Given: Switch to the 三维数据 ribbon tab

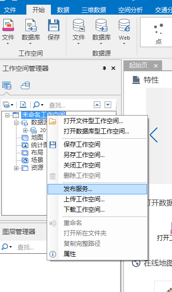Looking at the screenshot, I should (94, 10).
